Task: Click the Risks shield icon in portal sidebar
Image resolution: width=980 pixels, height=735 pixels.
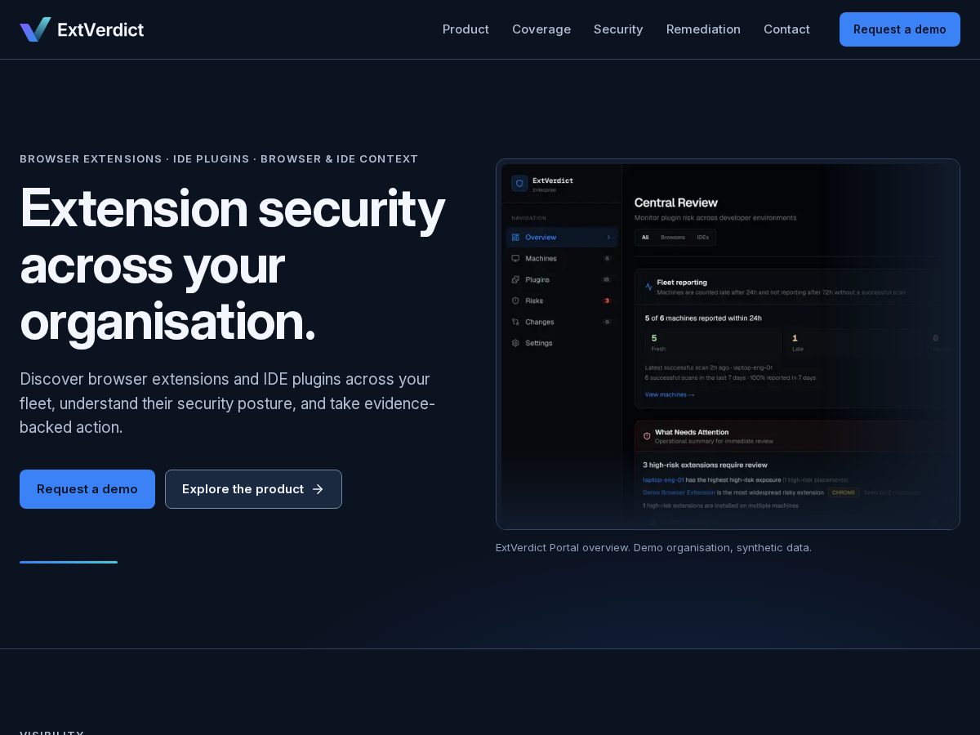Action: pos(515,301)
